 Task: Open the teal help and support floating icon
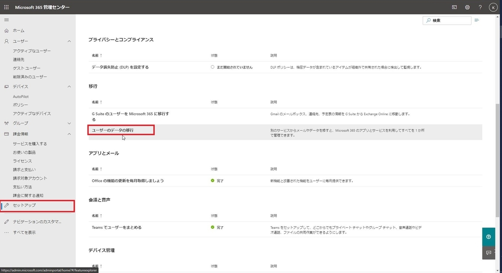488,236
